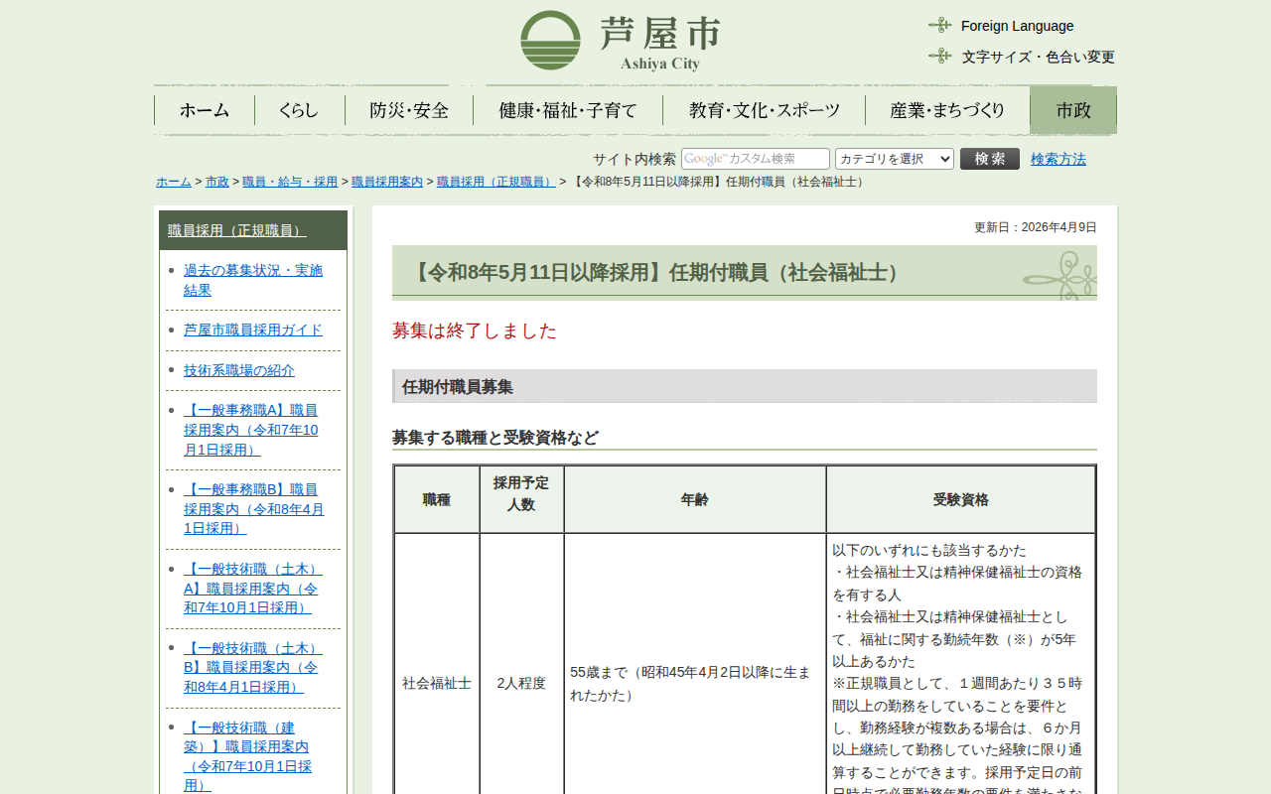This screenshot has width=1271, height=794.
Task: Open 文字サイズ・色合い変更 settings
Action: click(x=1038, y=57)
